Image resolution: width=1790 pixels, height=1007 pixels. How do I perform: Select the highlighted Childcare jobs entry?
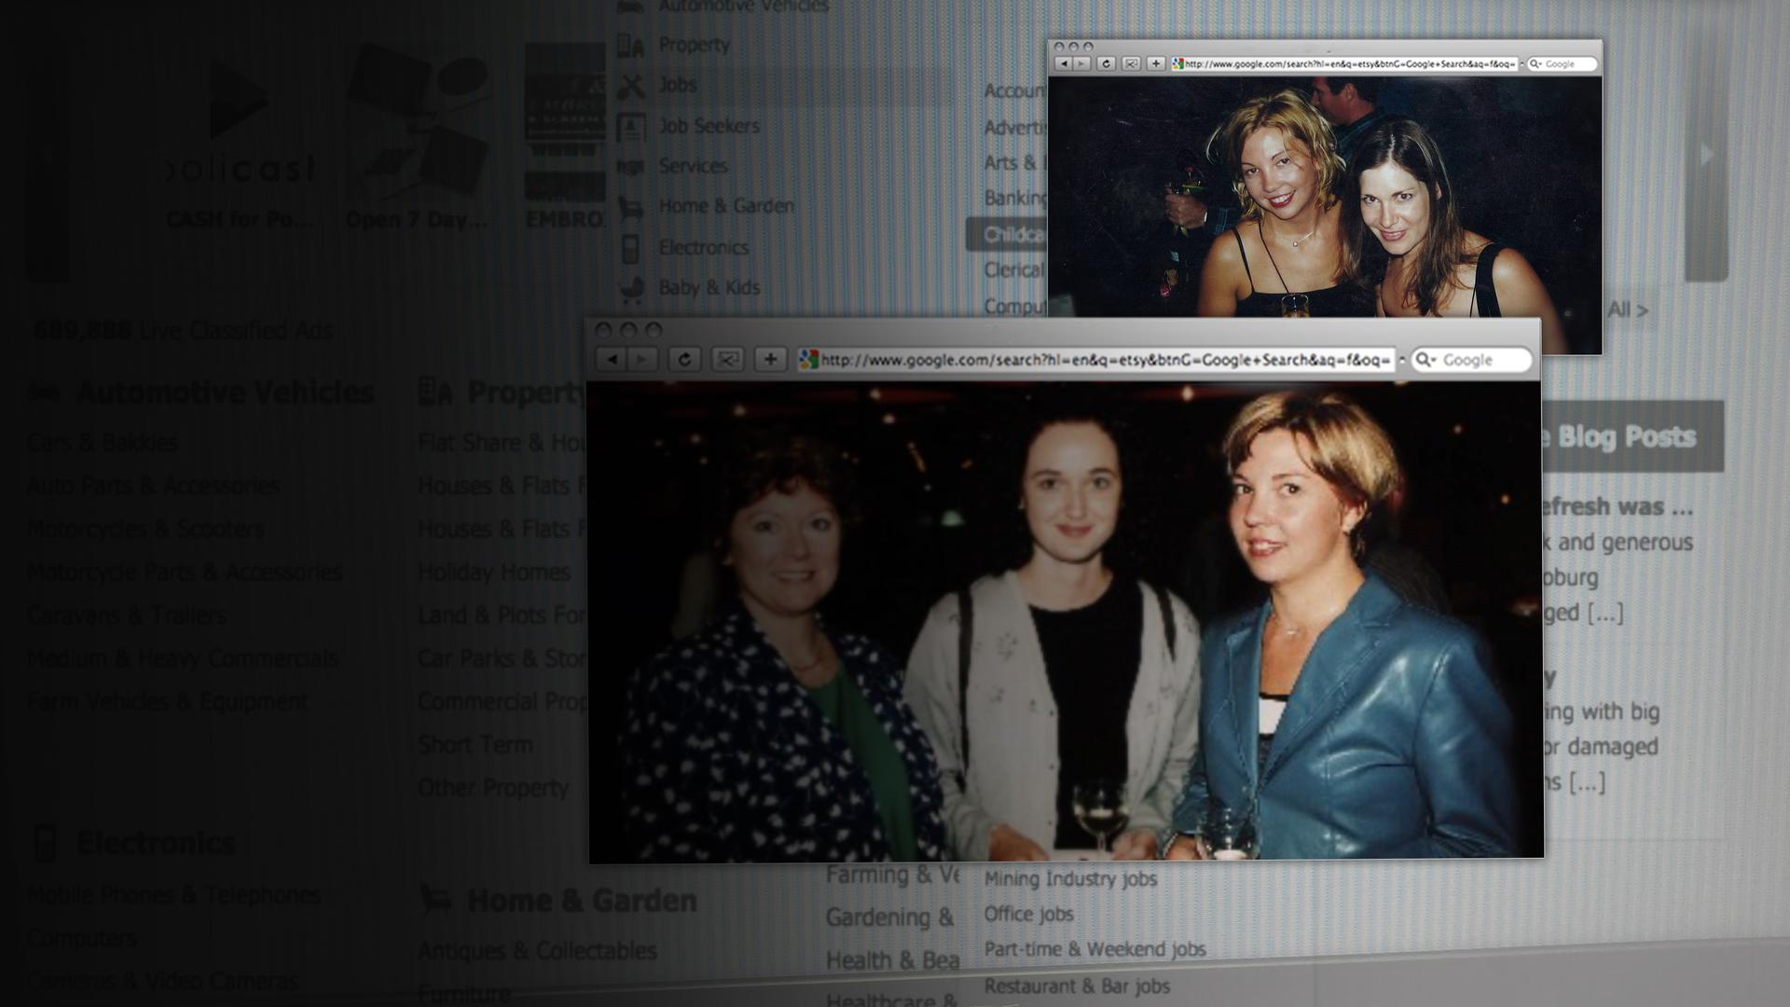[x=1007, y=234]
